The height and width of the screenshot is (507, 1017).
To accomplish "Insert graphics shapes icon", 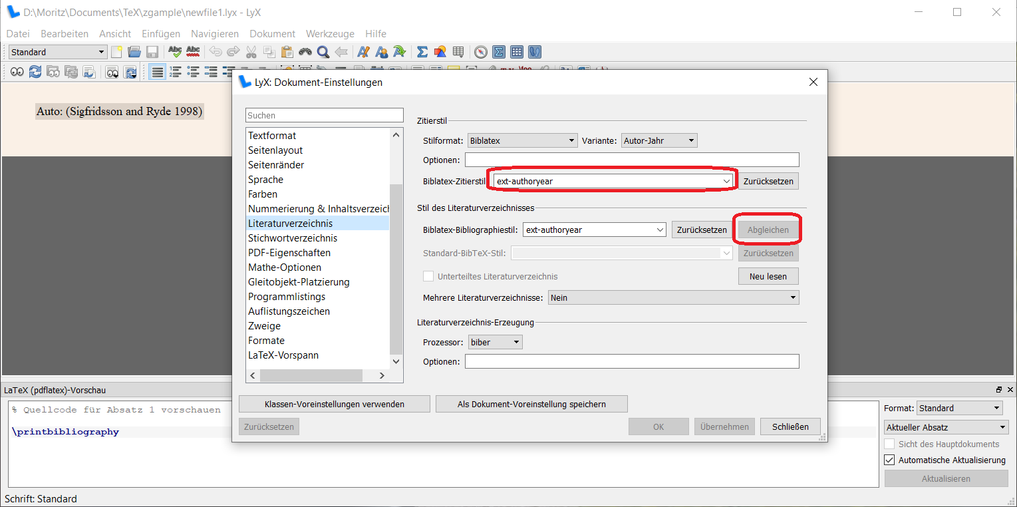I will 440,52.
